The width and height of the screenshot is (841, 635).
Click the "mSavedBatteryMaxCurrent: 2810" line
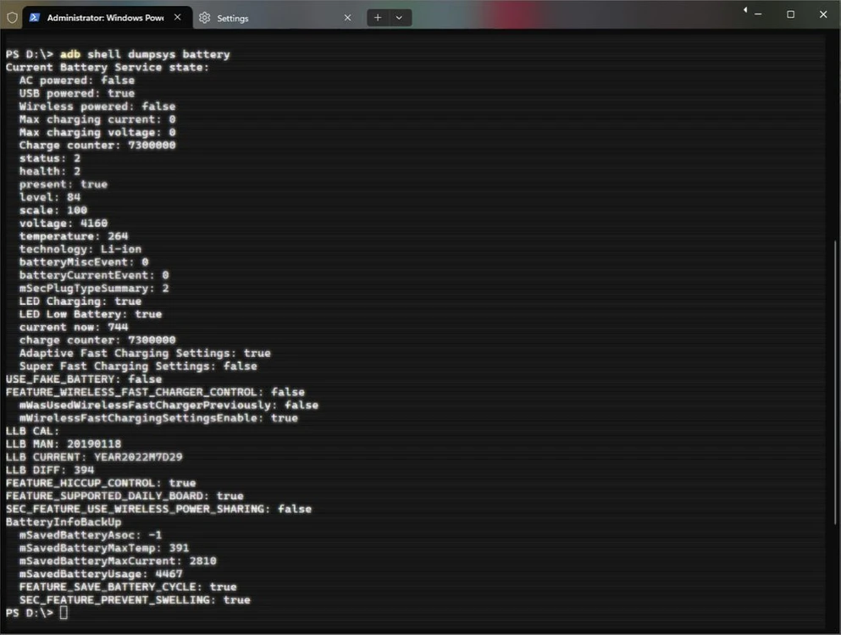click(x=118, y=561)
